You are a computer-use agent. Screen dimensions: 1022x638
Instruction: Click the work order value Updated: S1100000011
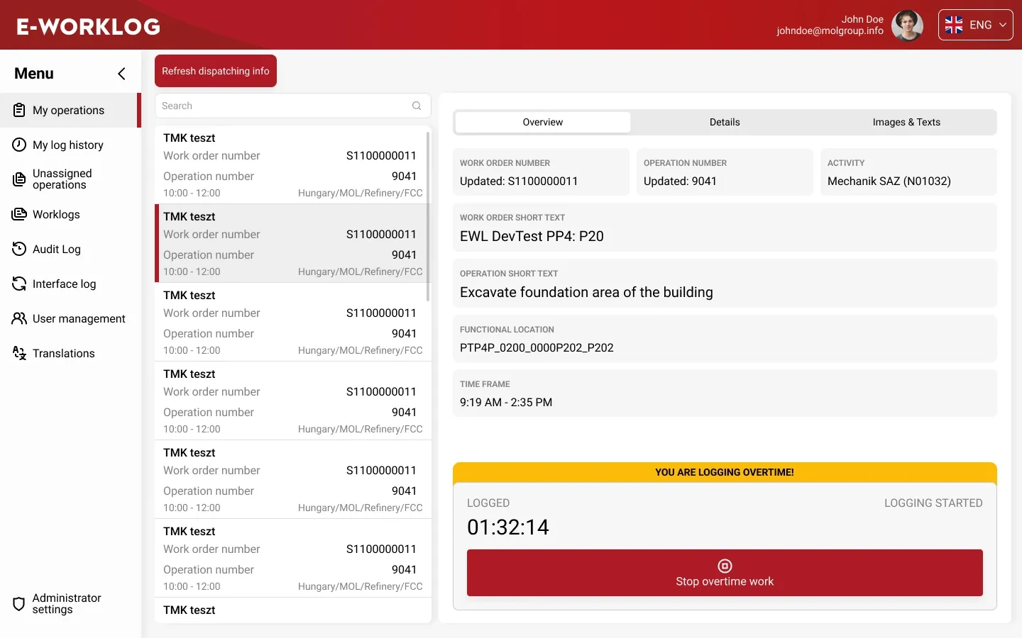pos(519,181)
